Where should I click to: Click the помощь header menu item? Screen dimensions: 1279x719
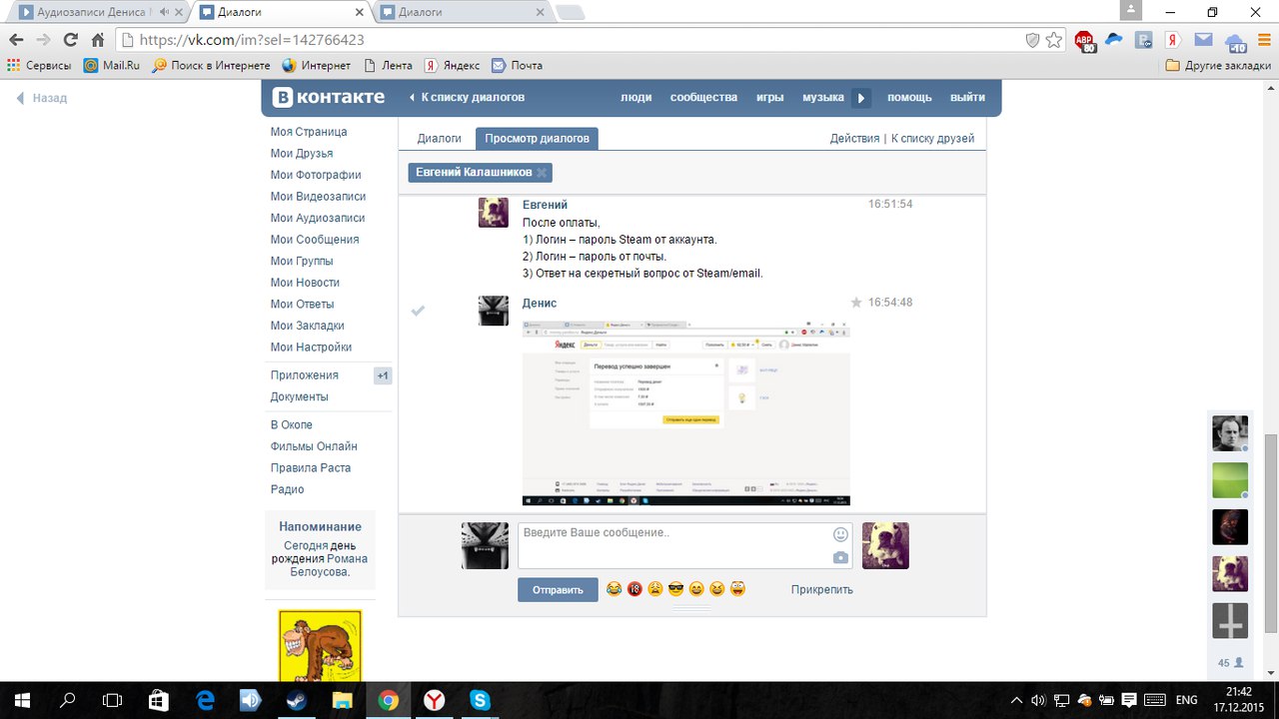(x=909, y=97)
